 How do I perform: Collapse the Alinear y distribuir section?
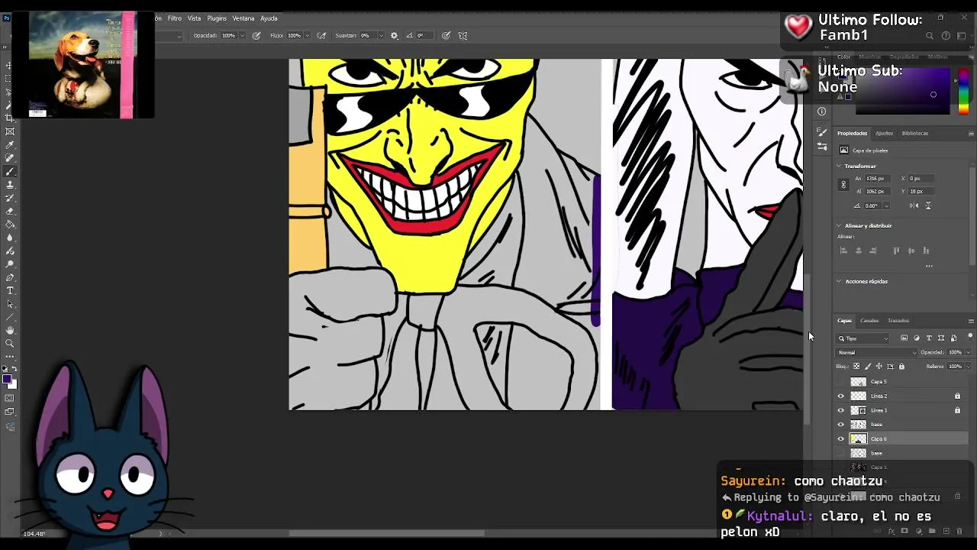[x=839, y=225]
